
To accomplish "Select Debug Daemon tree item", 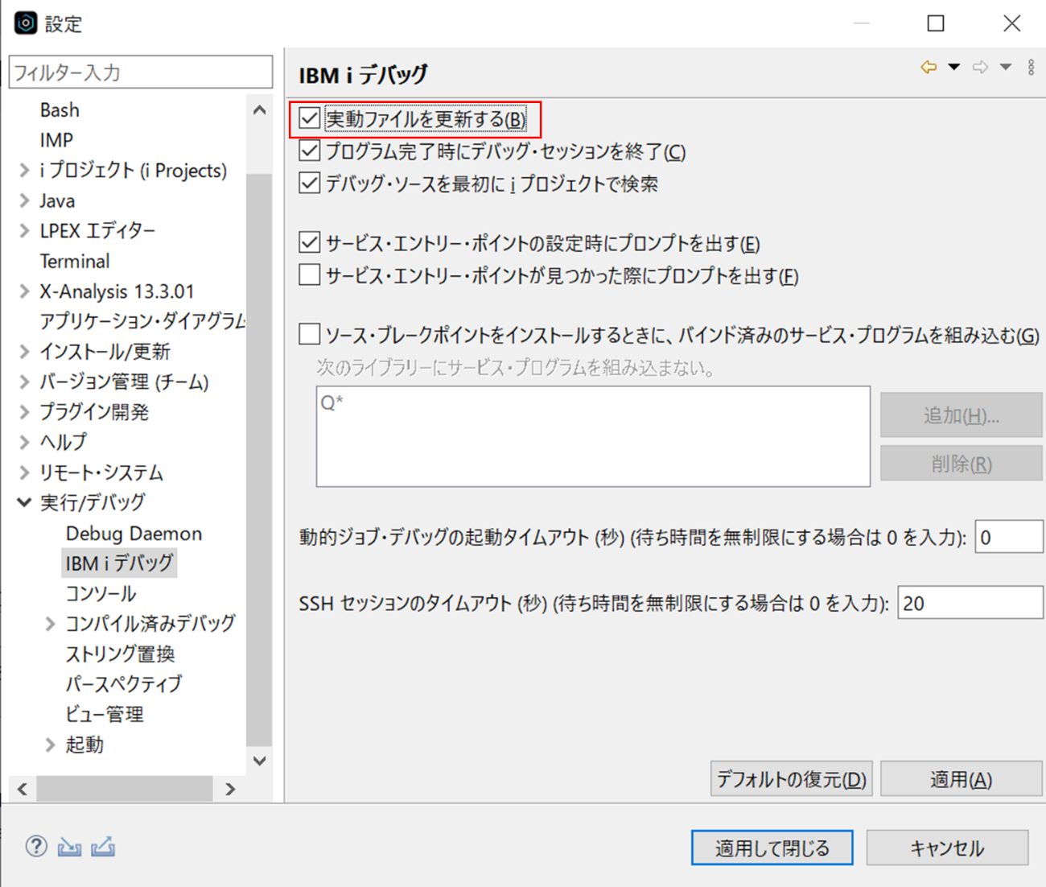I will click(x=134, y=533).
